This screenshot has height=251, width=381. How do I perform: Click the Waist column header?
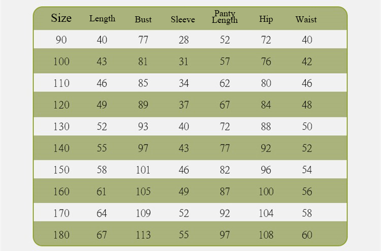point(306,19)
